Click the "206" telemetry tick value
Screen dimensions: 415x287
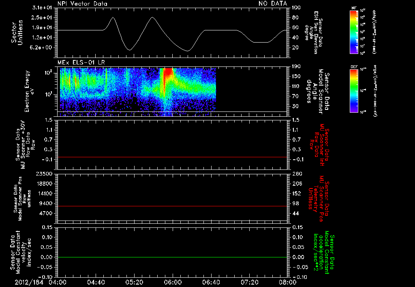coord(296,184)
